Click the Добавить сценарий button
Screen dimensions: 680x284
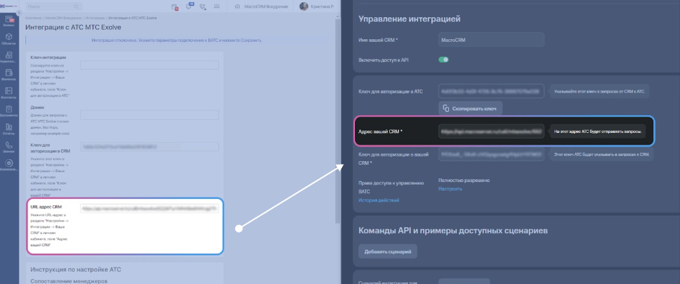tap(387, 252)
